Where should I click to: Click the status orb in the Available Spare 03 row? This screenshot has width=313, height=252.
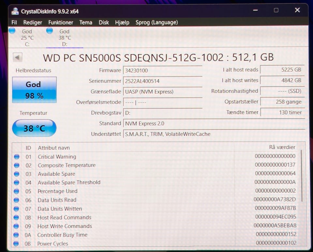coord(17,174)
